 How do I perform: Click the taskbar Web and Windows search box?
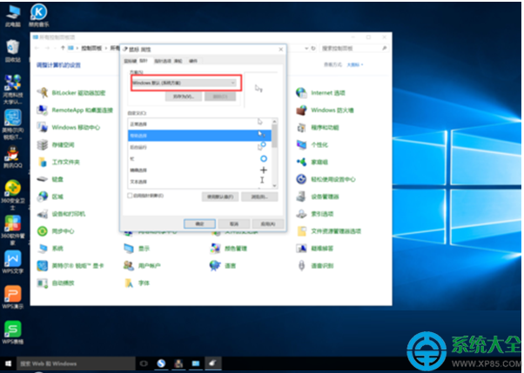pos(77,363)
